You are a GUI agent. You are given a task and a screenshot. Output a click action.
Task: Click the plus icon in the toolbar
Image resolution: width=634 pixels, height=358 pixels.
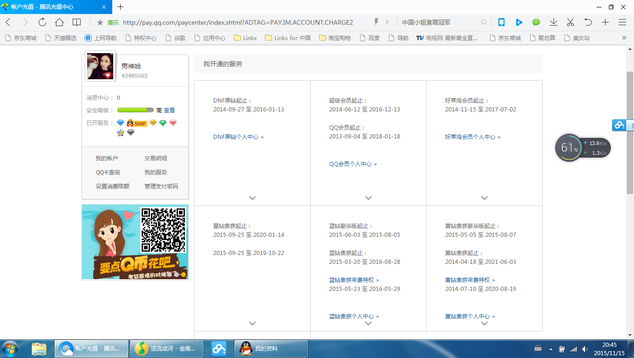pyautogui.click(x=605, y=22)
